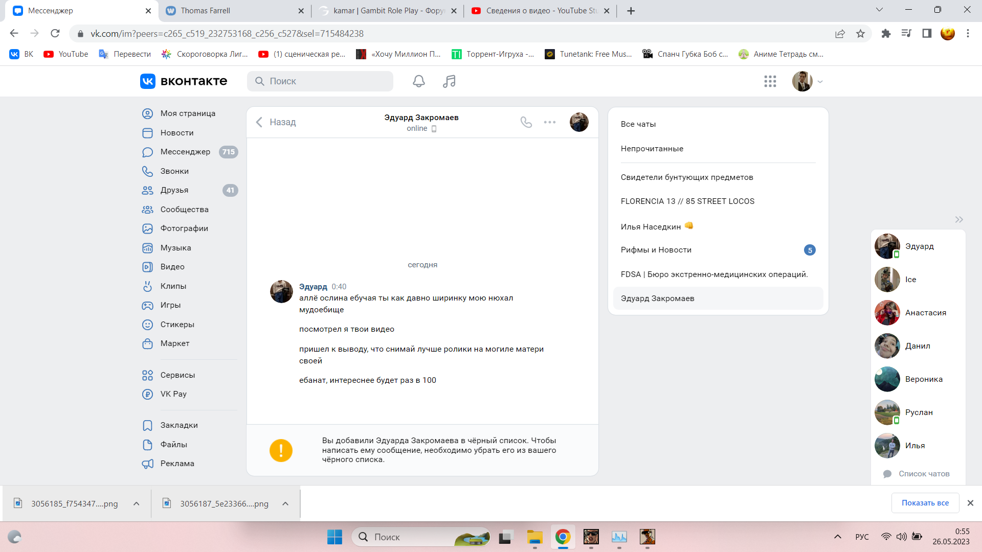This screenshot has width=982, height=552.
Task: Open the three-dot chat actions menu
Action: [550, 122]
